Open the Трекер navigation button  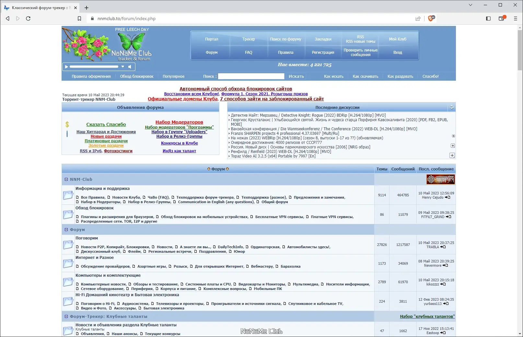click(249, 39)
